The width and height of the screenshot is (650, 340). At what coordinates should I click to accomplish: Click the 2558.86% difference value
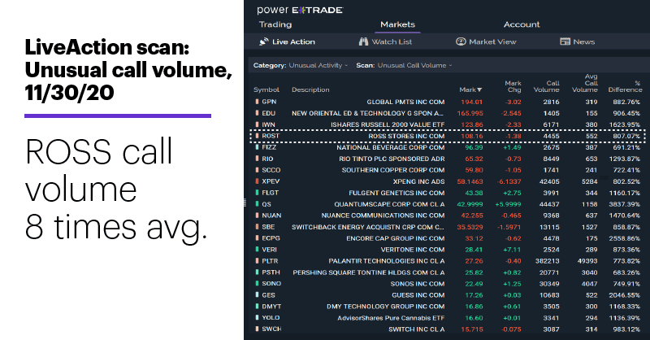pyautogui.click(x=624, y=238)
